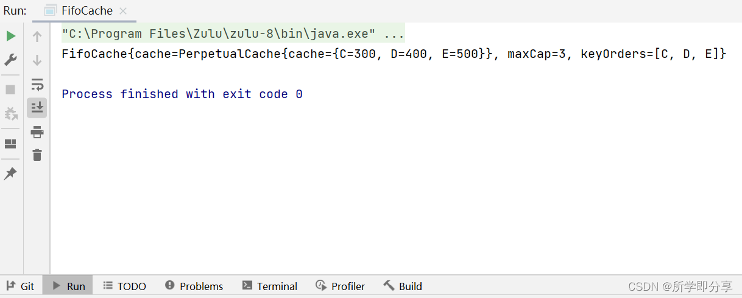Click the FifoCache output line
The height and width of the screenshot is (298, 742).
coord(394,54)
